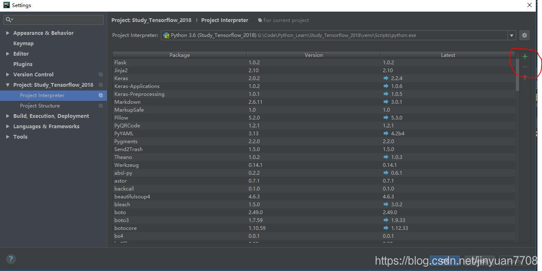The image size is (542, 271).
Task: Select the beautifulsoup4 package row
Action: (x=314, y=197)
